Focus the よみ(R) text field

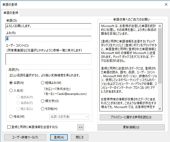click(48, 39)
